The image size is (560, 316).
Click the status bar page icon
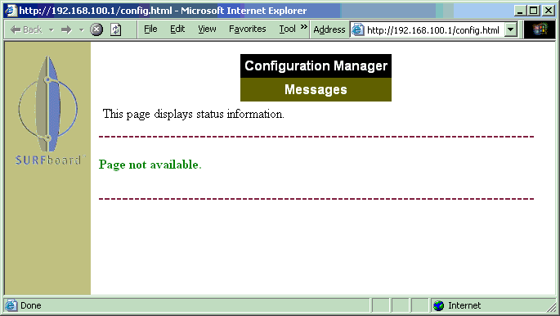click(11, 305)
